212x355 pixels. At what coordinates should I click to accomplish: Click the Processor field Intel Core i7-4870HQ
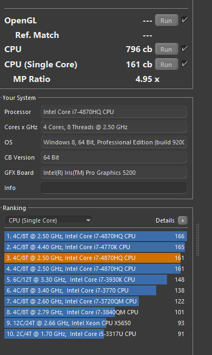pyautogui.click(x=114, y=112)
